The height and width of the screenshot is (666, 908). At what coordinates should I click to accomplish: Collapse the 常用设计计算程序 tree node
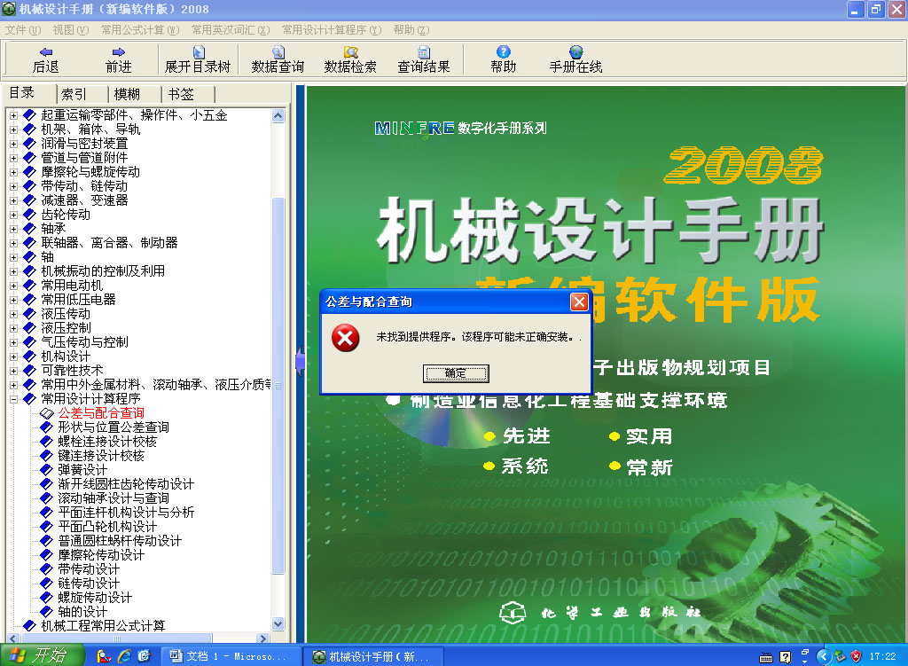(13, 399)
